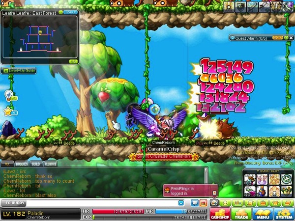The width and height of the screenshot is (295, 221).
Task: Click the EXP progress bar
Action: (150, 217)
